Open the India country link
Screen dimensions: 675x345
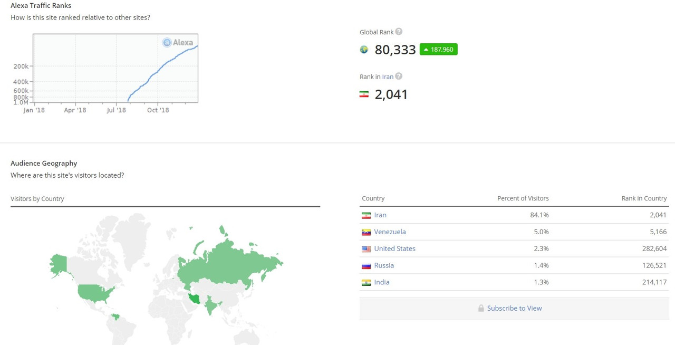382,282
